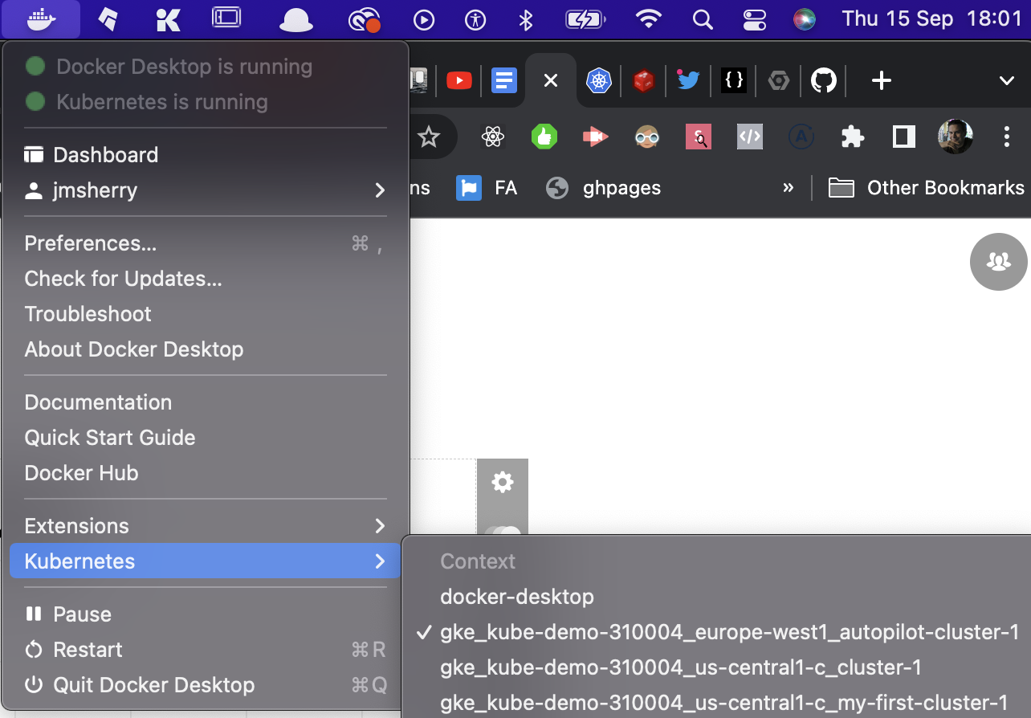Select Check for Updates
This screenshot has width=1031, height=718.
click(x=206, y=279)
